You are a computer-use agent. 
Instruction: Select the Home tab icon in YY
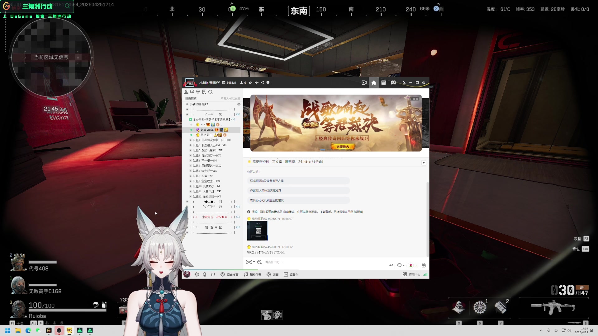pyautogui.click(x=374, y=83)
